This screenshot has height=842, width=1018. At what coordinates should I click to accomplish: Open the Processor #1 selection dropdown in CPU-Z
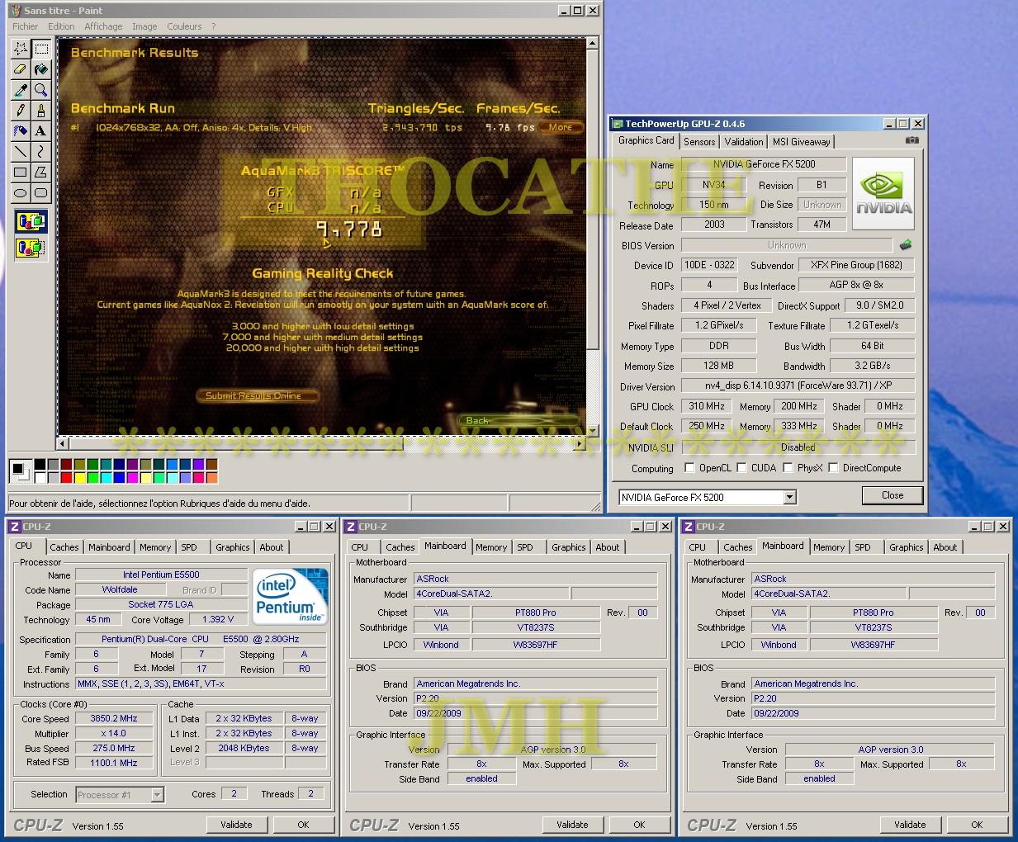pyautogui.click(x=157, y=795)
